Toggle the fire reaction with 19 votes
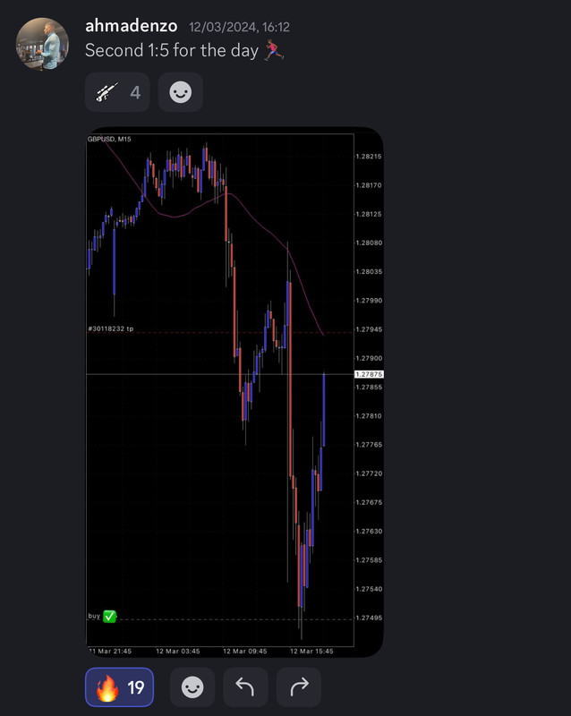The width and height of the screenshot is (571, 716). (x=119, y=686)
